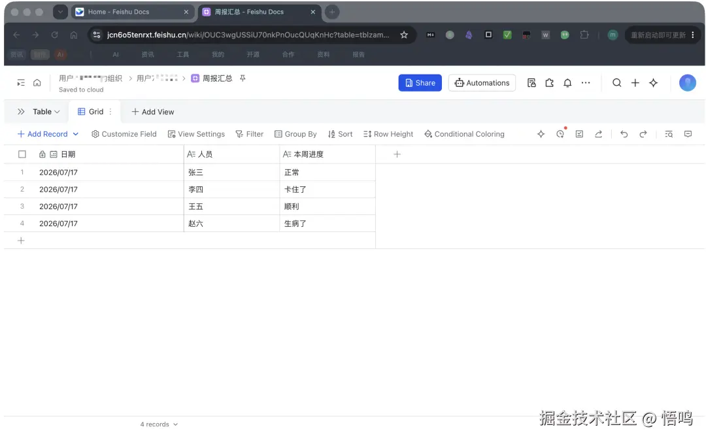Expand the table list double chevron
This screenshot has width=706, height=440.
click(21, 112)
